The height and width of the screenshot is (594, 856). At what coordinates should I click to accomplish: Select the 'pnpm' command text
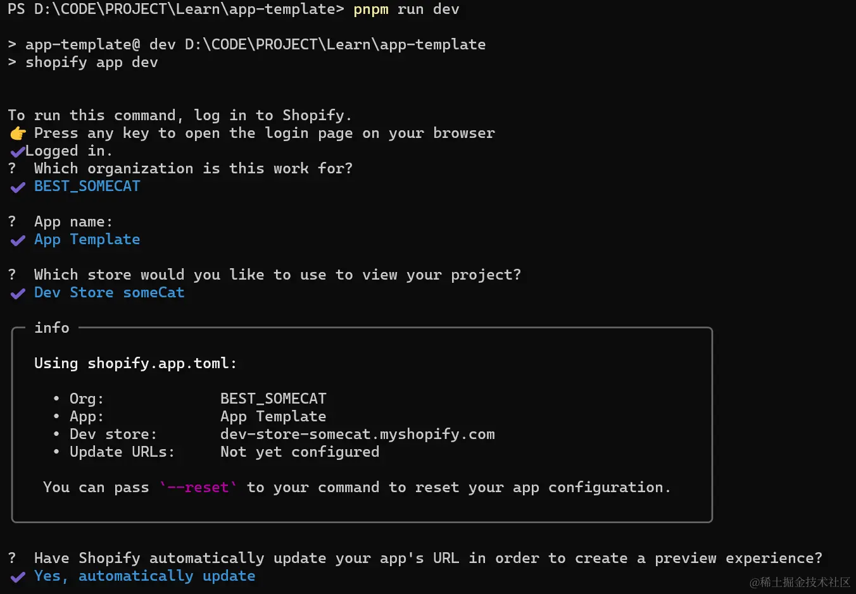371,10
